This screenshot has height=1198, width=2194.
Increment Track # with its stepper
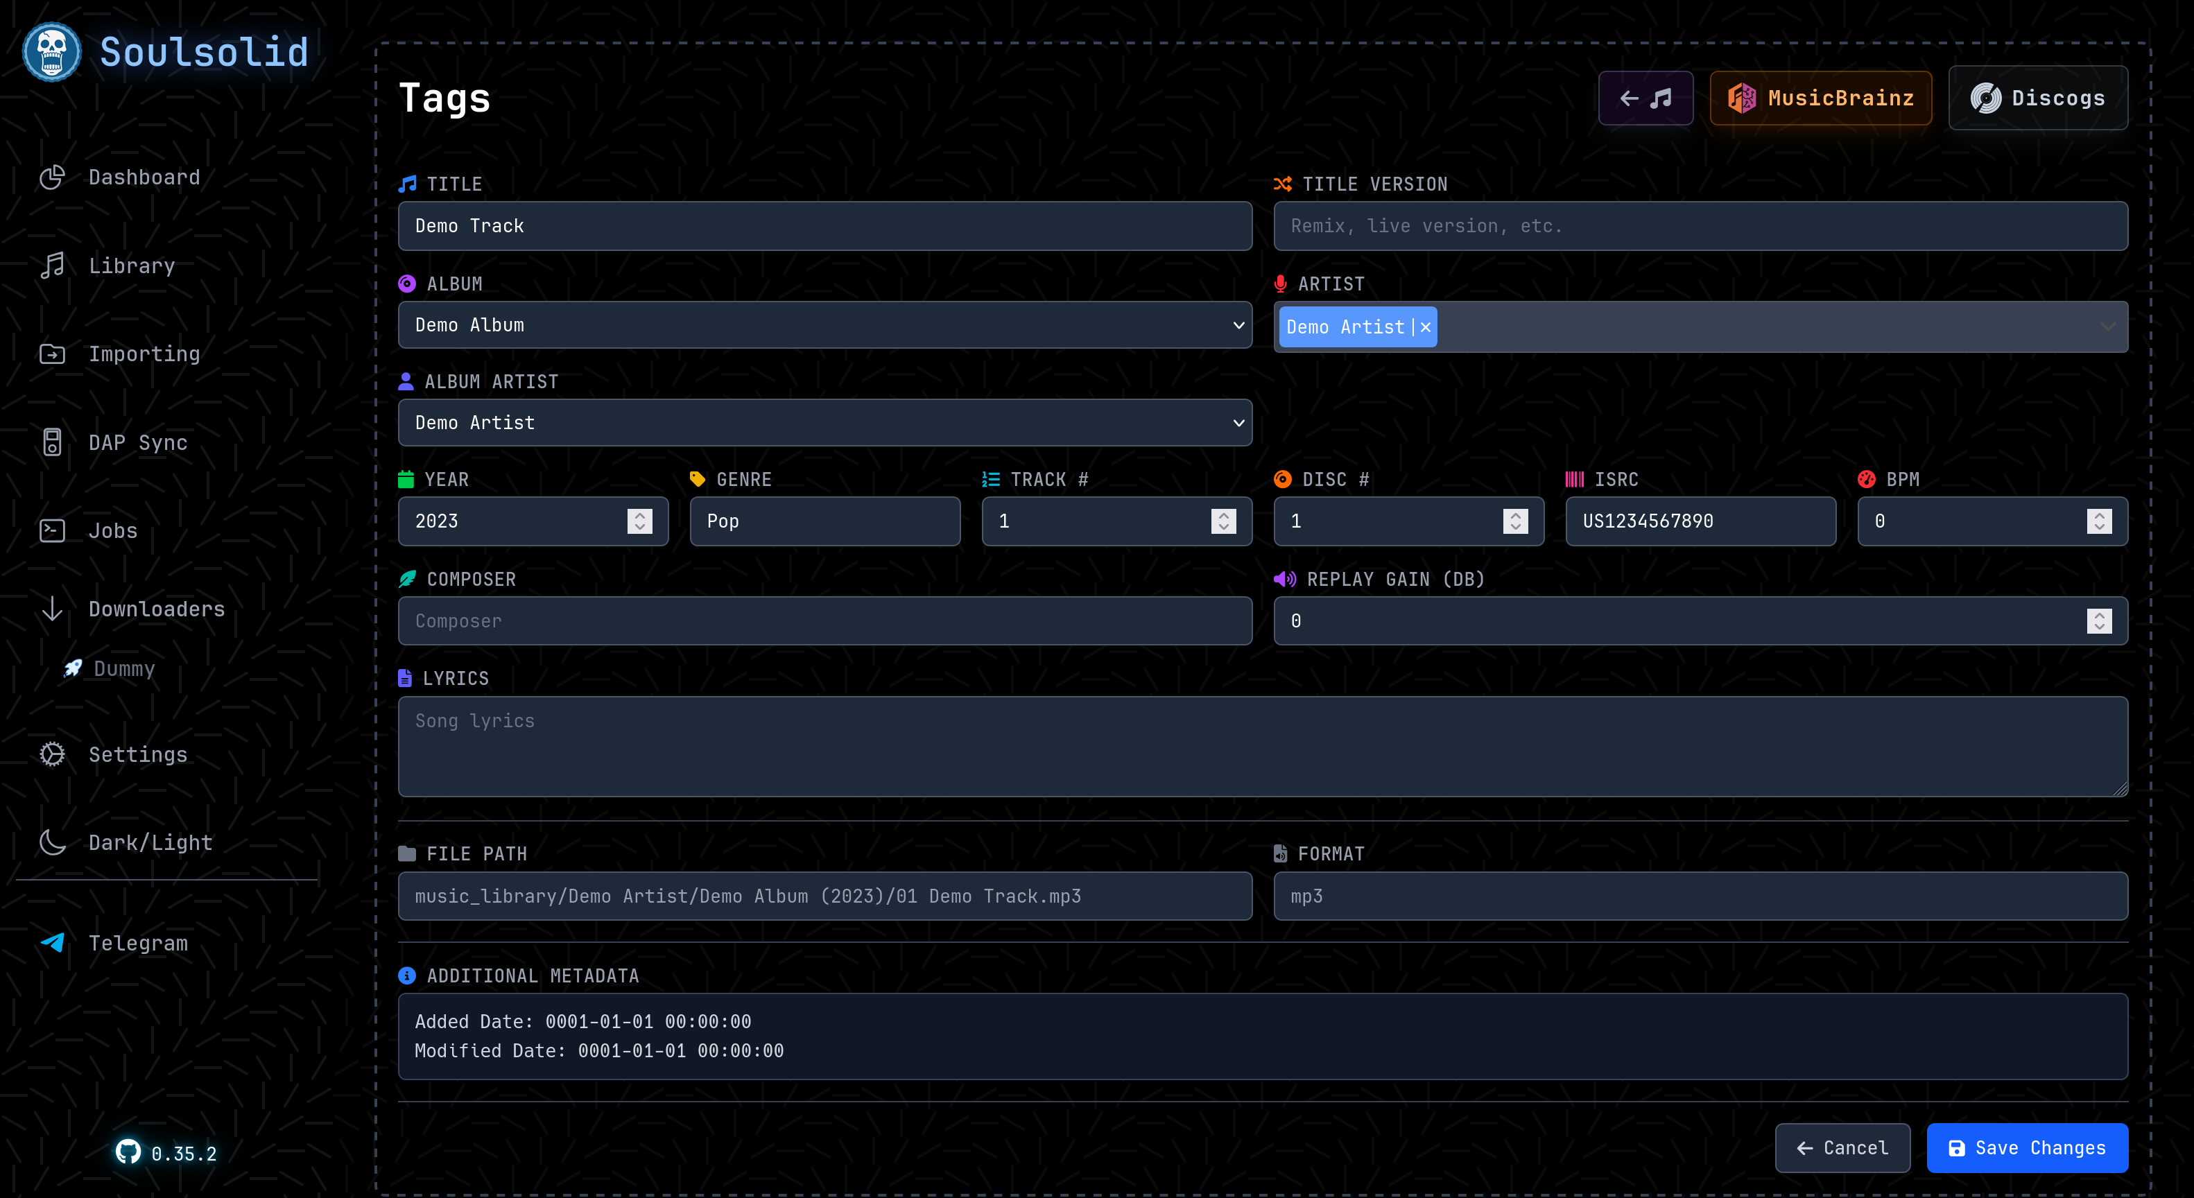point(1223,516)
